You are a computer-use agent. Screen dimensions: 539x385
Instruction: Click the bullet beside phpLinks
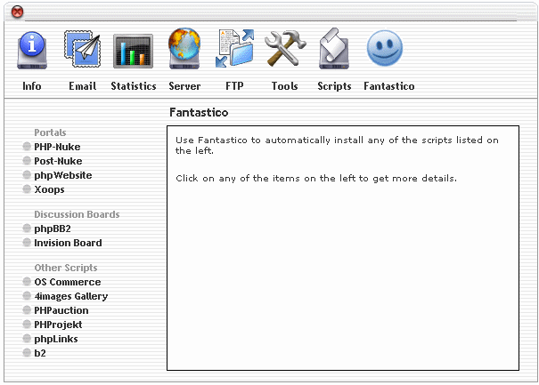point(27,339)
